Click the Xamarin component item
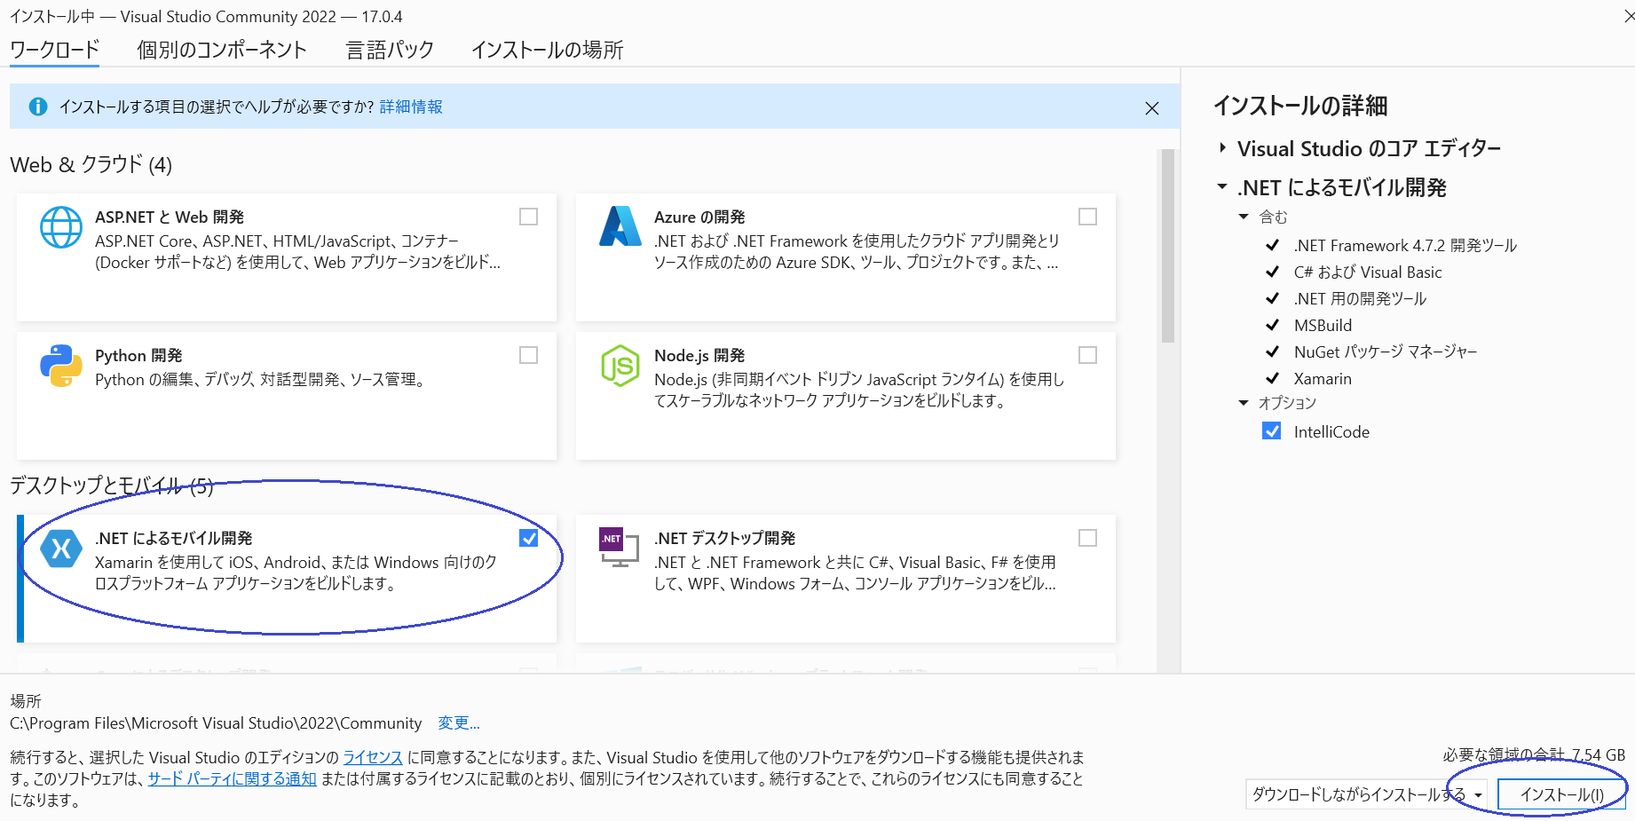 [x=1323, y=379]
